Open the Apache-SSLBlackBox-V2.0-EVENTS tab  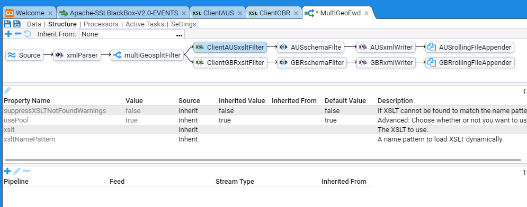(x=123, y=13)
